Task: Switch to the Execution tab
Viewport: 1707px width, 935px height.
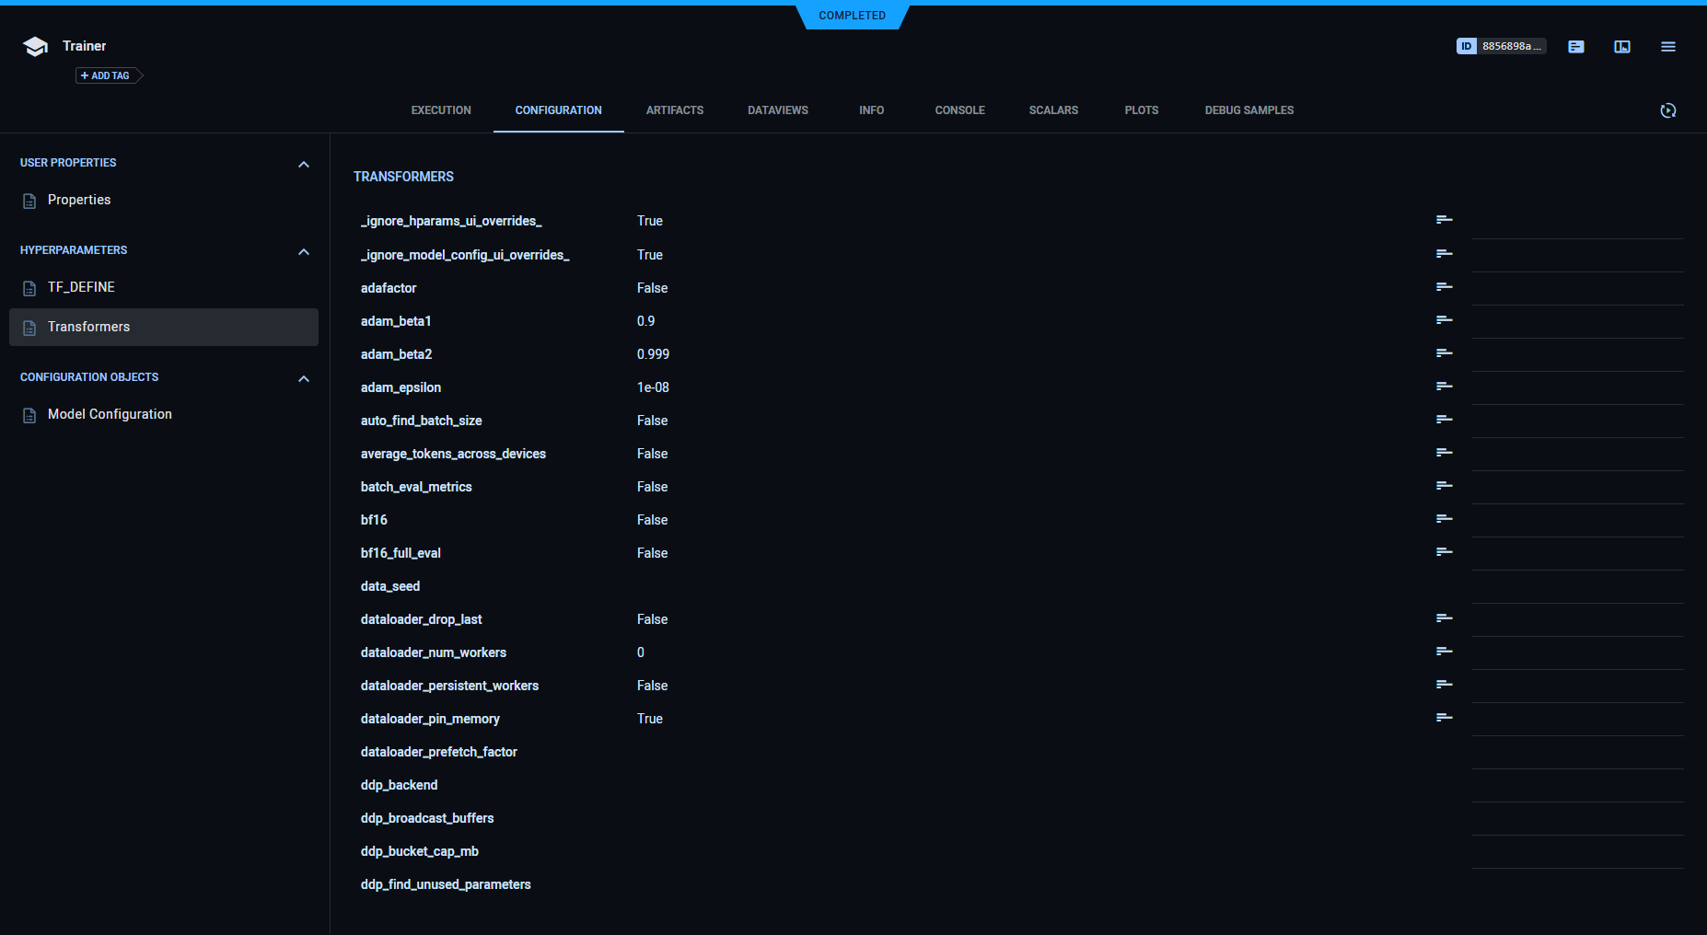Action: coord(441,110)
